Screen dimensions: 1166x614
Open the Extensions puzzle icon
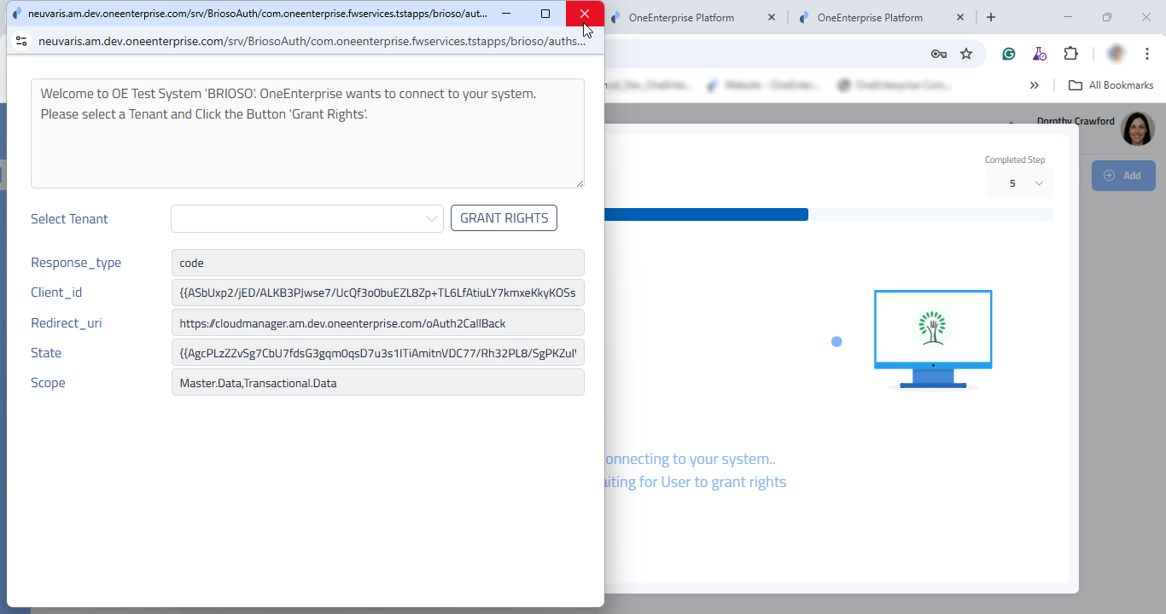[x=1070, y=54]
